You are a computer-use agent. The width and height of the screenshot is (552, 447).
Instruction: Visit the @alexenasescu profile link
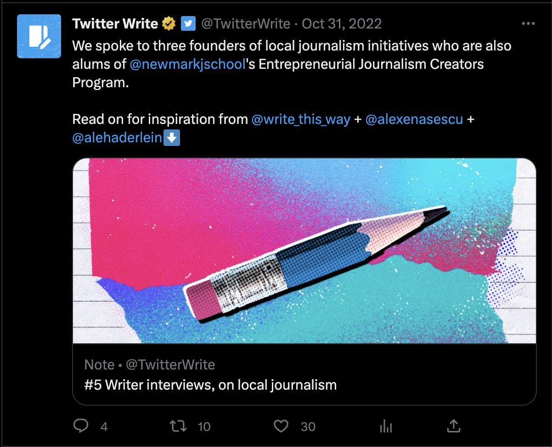click(414, 119)
